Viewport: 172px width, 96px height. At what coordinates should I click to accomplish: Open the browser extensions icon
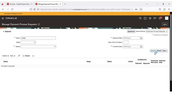tap(164, 9)
